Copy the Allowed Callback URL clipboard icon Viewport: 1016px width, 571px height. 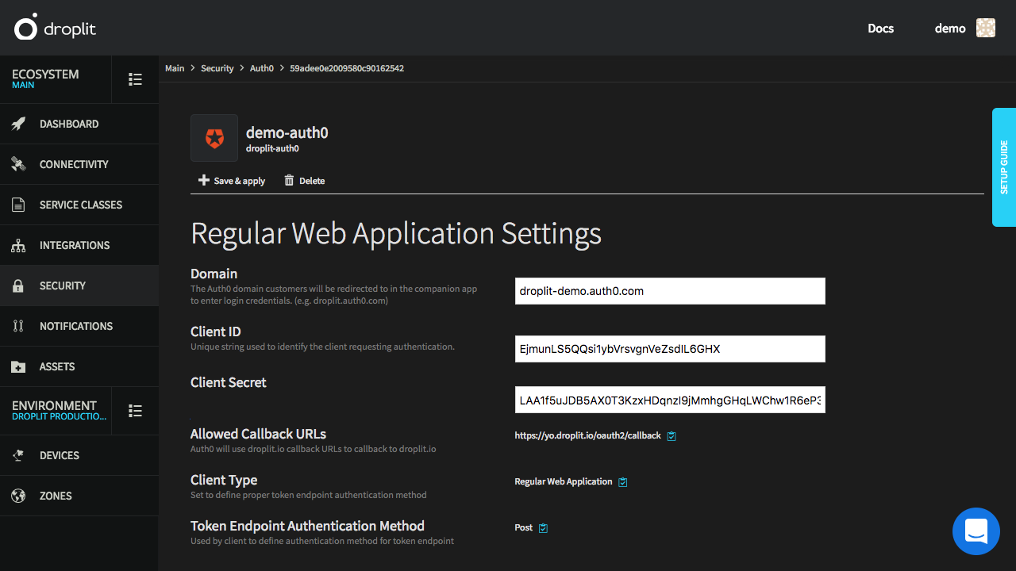(x=672, y=436)
